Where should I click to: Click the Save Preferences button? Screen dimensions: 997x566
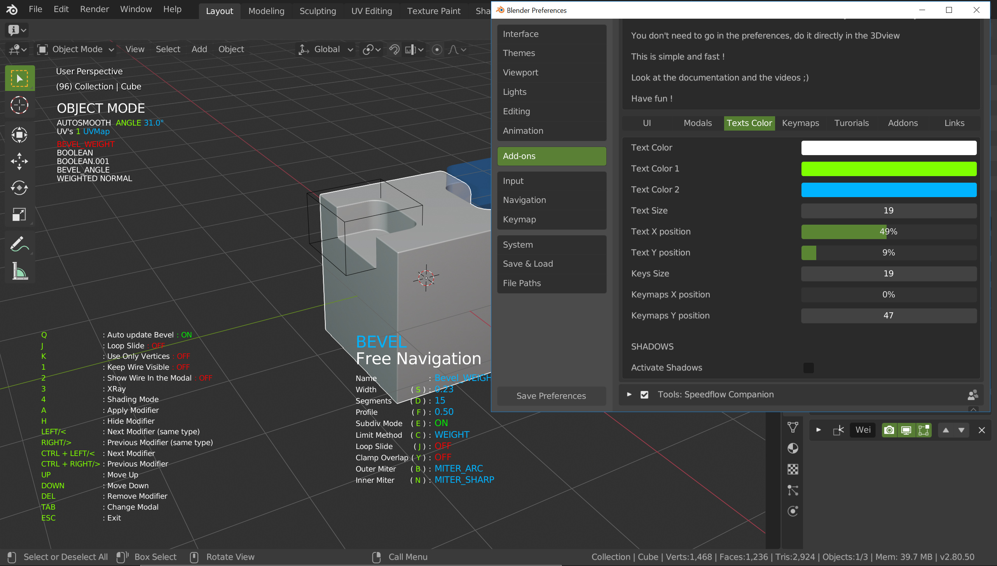pyautogui.click(x=551, y=396)
